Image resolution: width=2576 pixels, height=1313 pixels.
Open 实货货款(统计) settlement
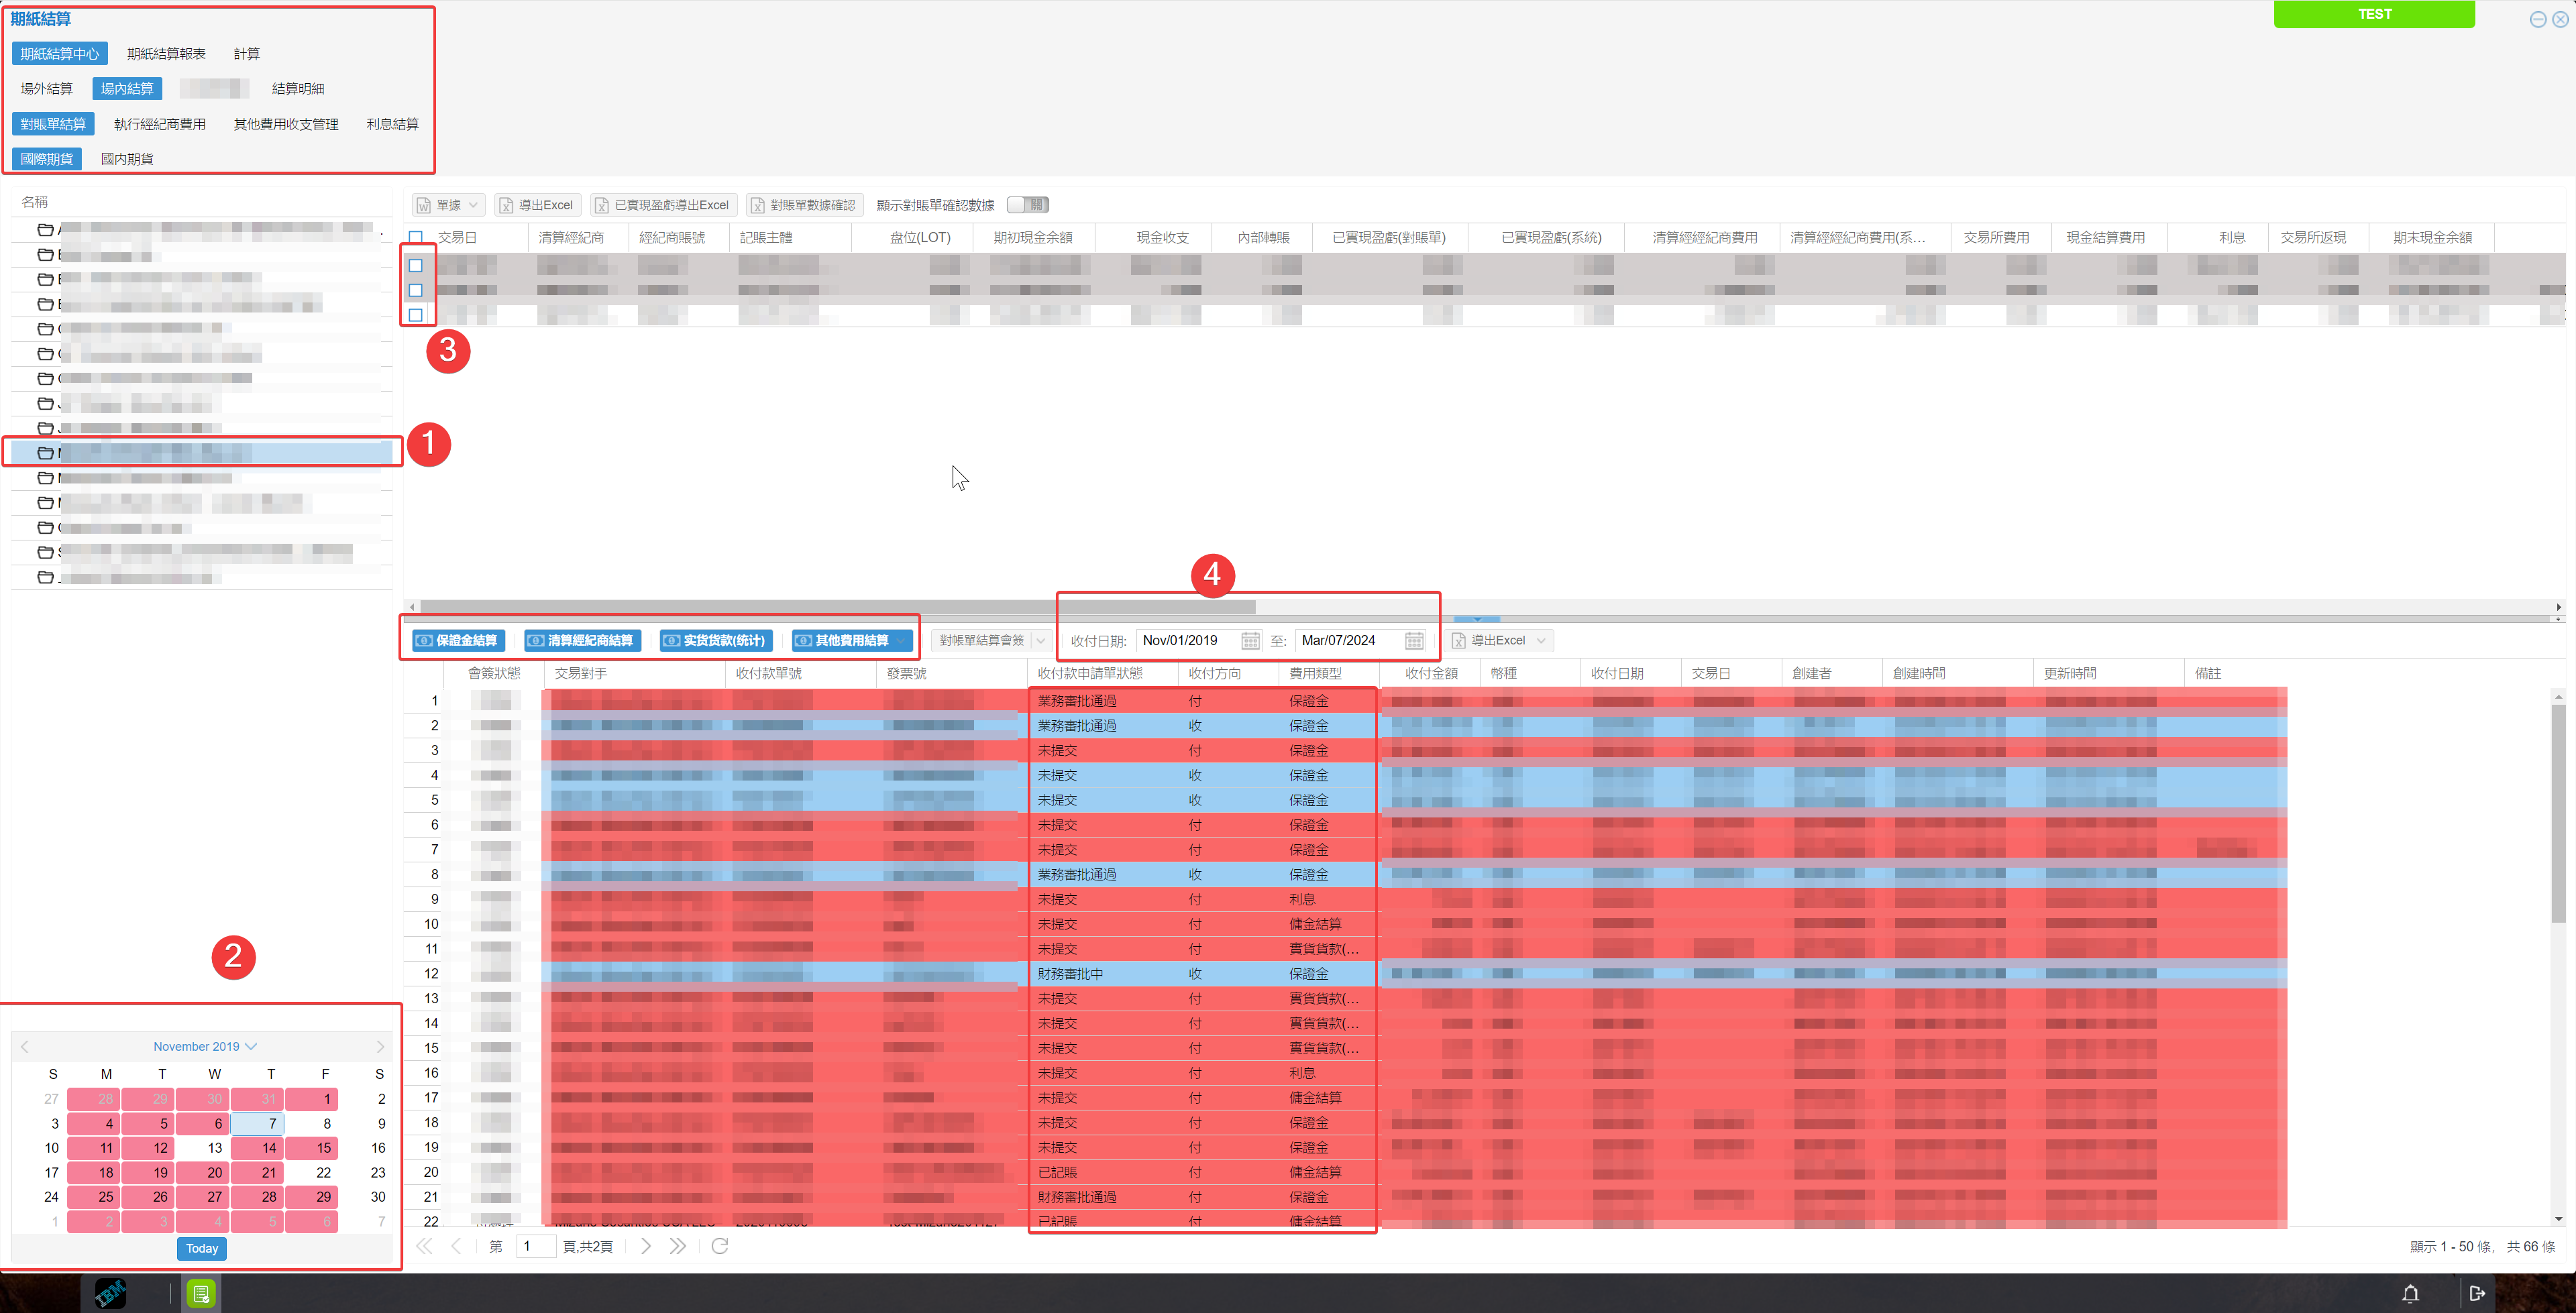pos(715,640)
